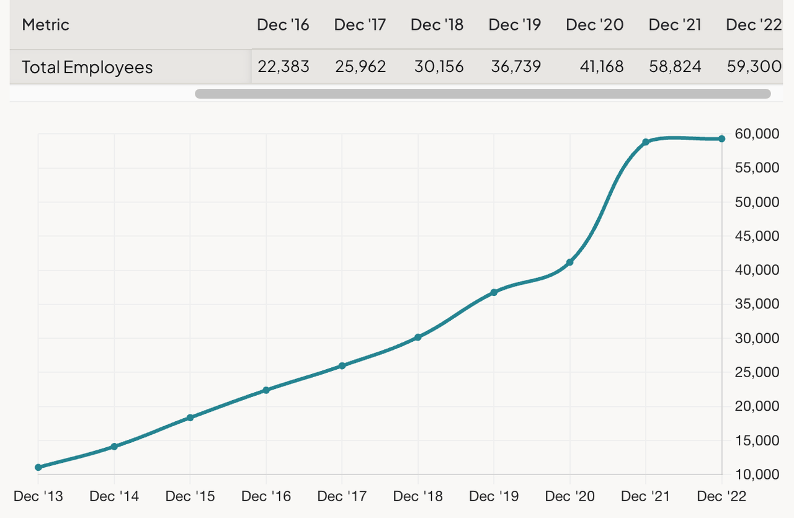Click the 35,000 y-axis label
The width and height of the screenshot is (794, 518).
[757, 304]
